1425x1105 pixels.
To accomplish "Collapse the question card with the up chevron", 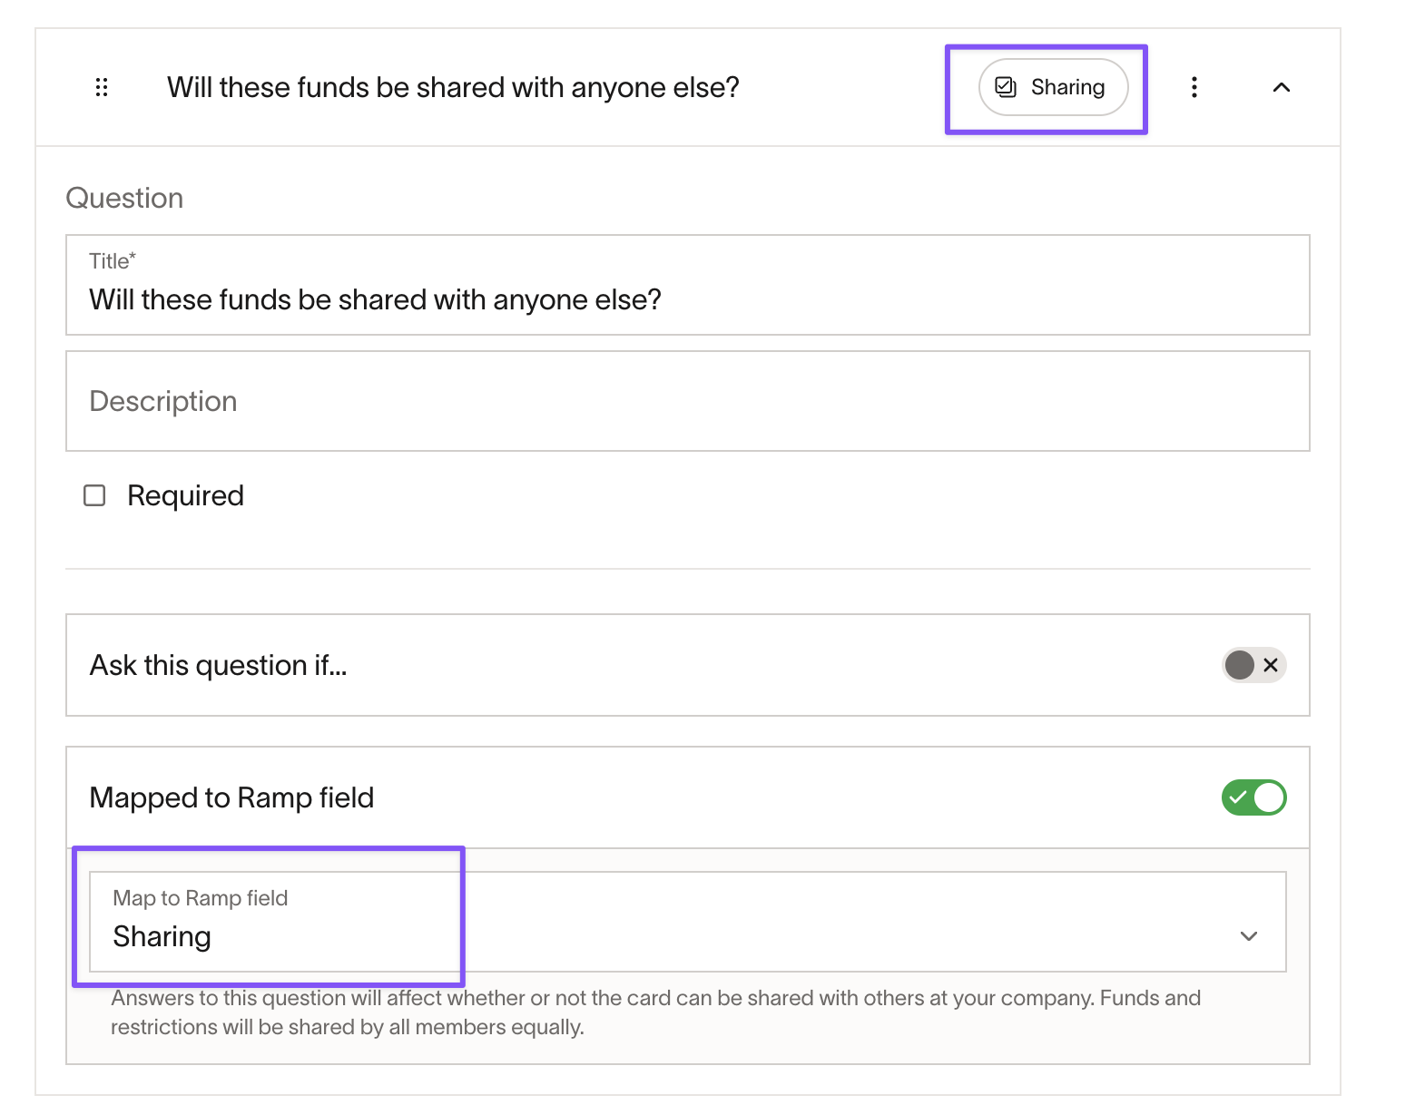I will click(1282, 87).
